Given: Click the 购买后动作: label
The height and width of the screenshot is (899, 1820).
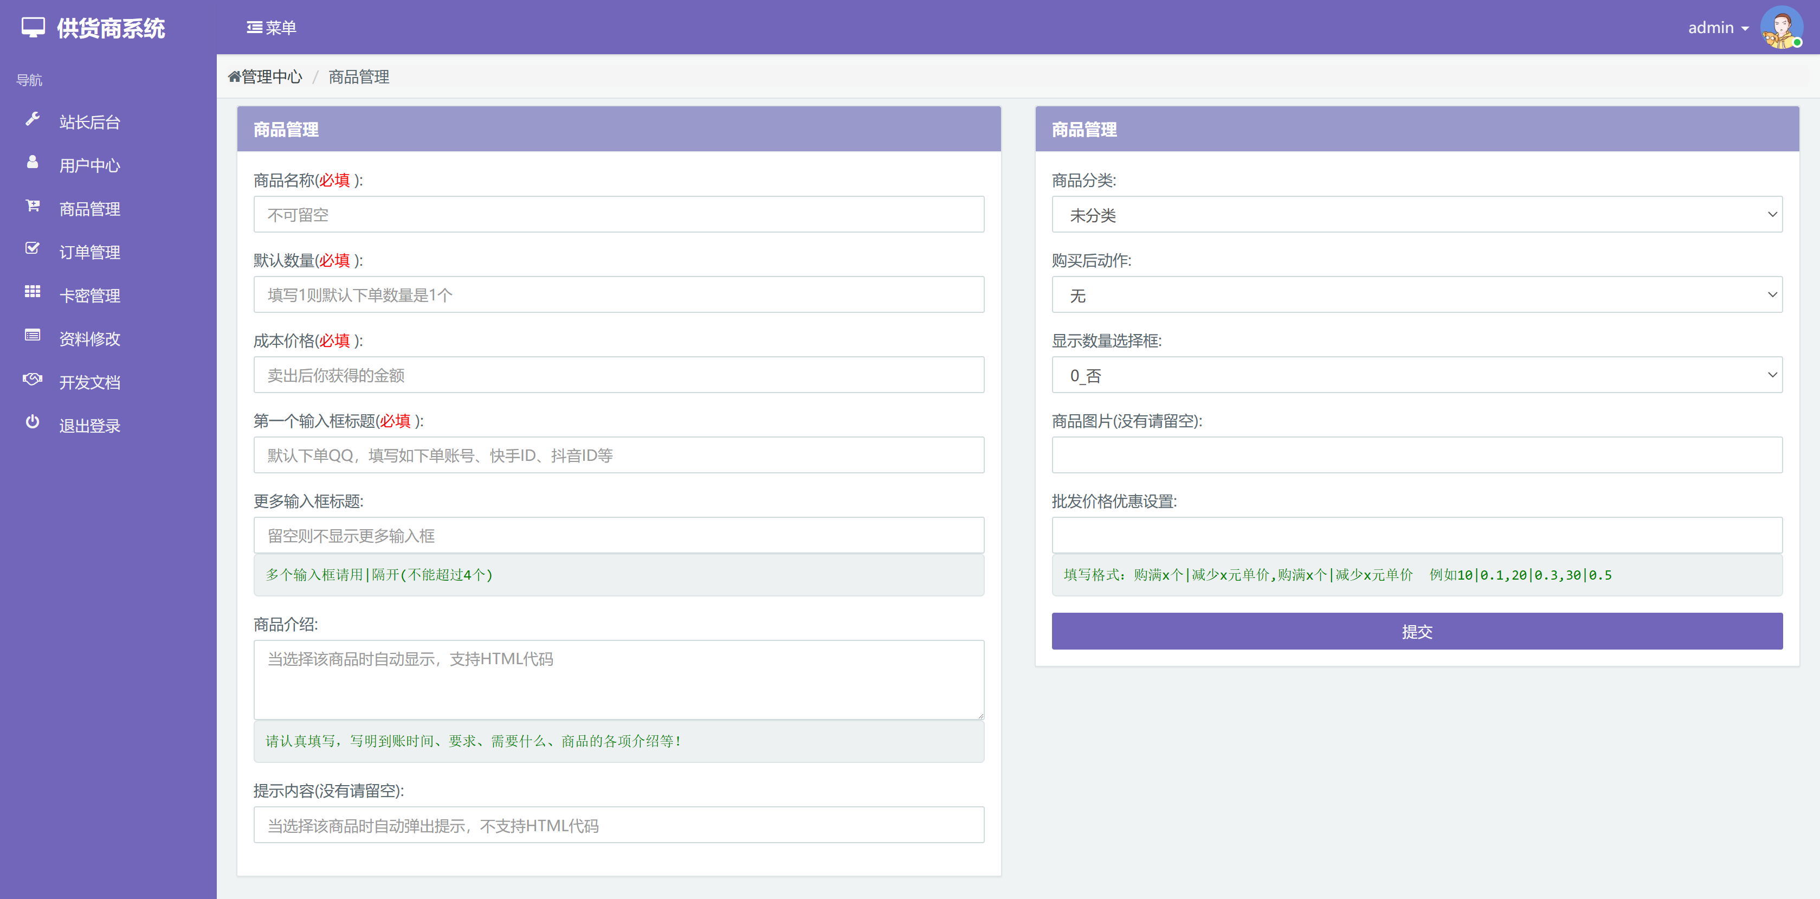Looking at the screenshot, I should 1092,261.
